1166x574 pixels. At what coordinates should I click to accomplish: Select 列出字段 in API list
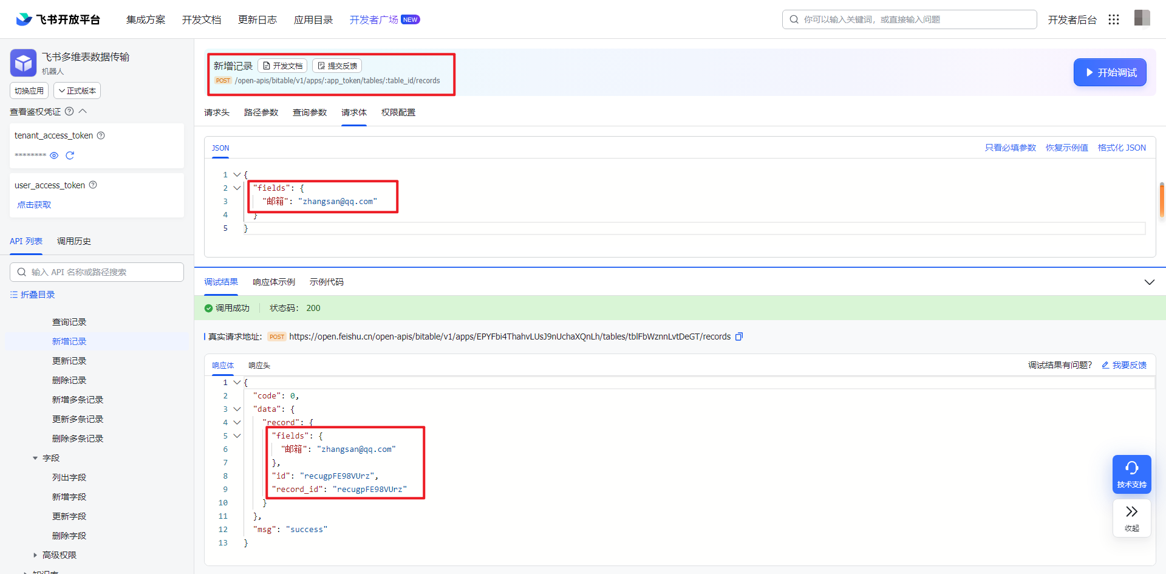point(69,477)
